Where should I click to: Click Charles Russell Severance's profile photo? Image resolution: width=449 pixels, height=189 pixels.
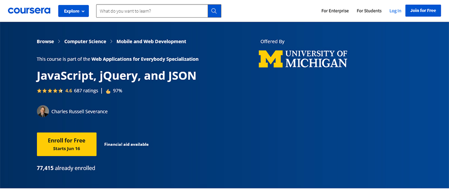click(x=43, y=111)
